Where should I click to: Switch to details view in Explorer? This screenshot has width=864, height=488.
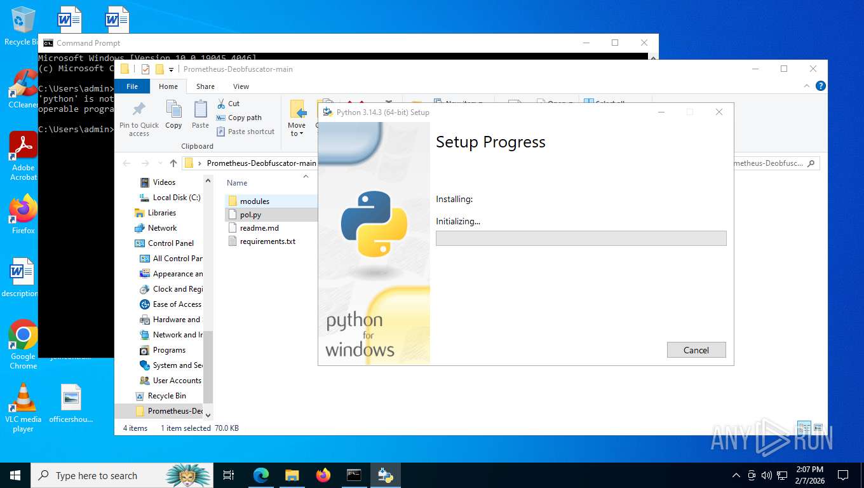[x=804, y=428]
